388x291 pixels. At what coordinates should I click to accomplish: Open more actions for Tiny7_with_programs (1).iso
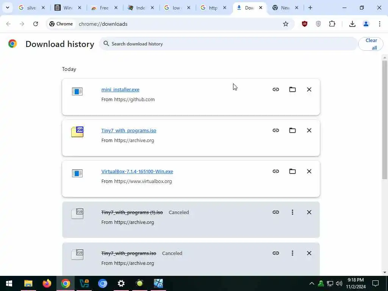tap(293, 212)
